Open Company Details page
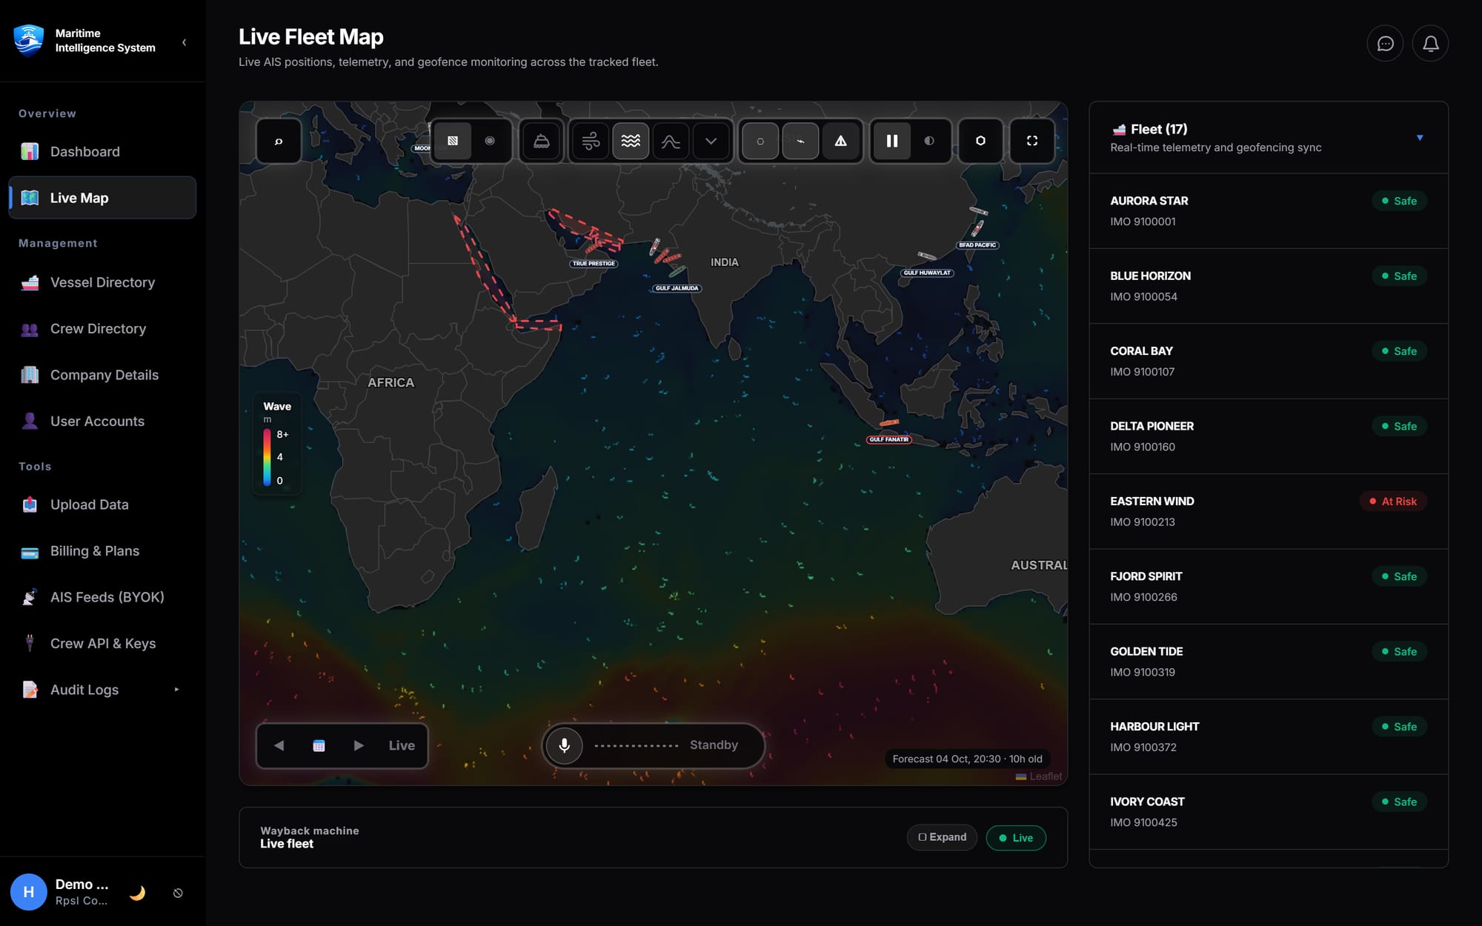The width and height of the screenshot is (1482, 926). (x=102, y=375)
